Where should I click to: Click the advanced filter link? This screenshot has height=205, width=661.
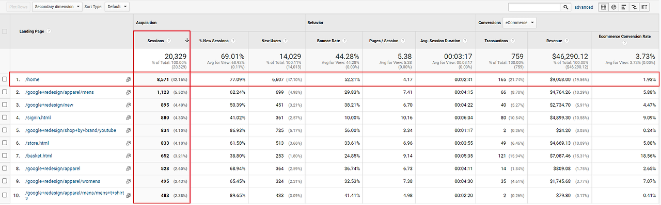pos(584,7)
